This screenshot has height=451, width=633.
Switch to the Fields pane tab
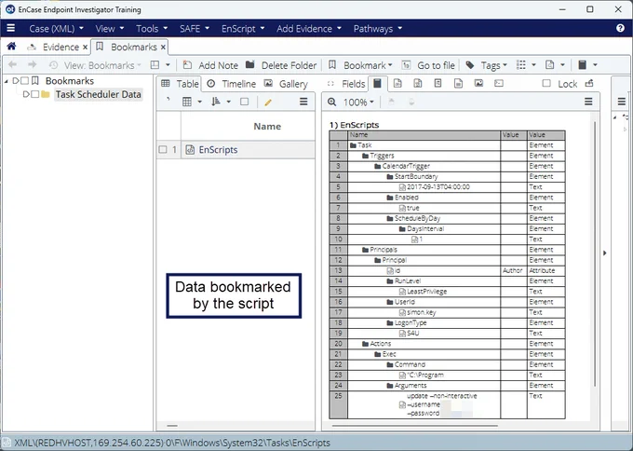coord(346,84)
